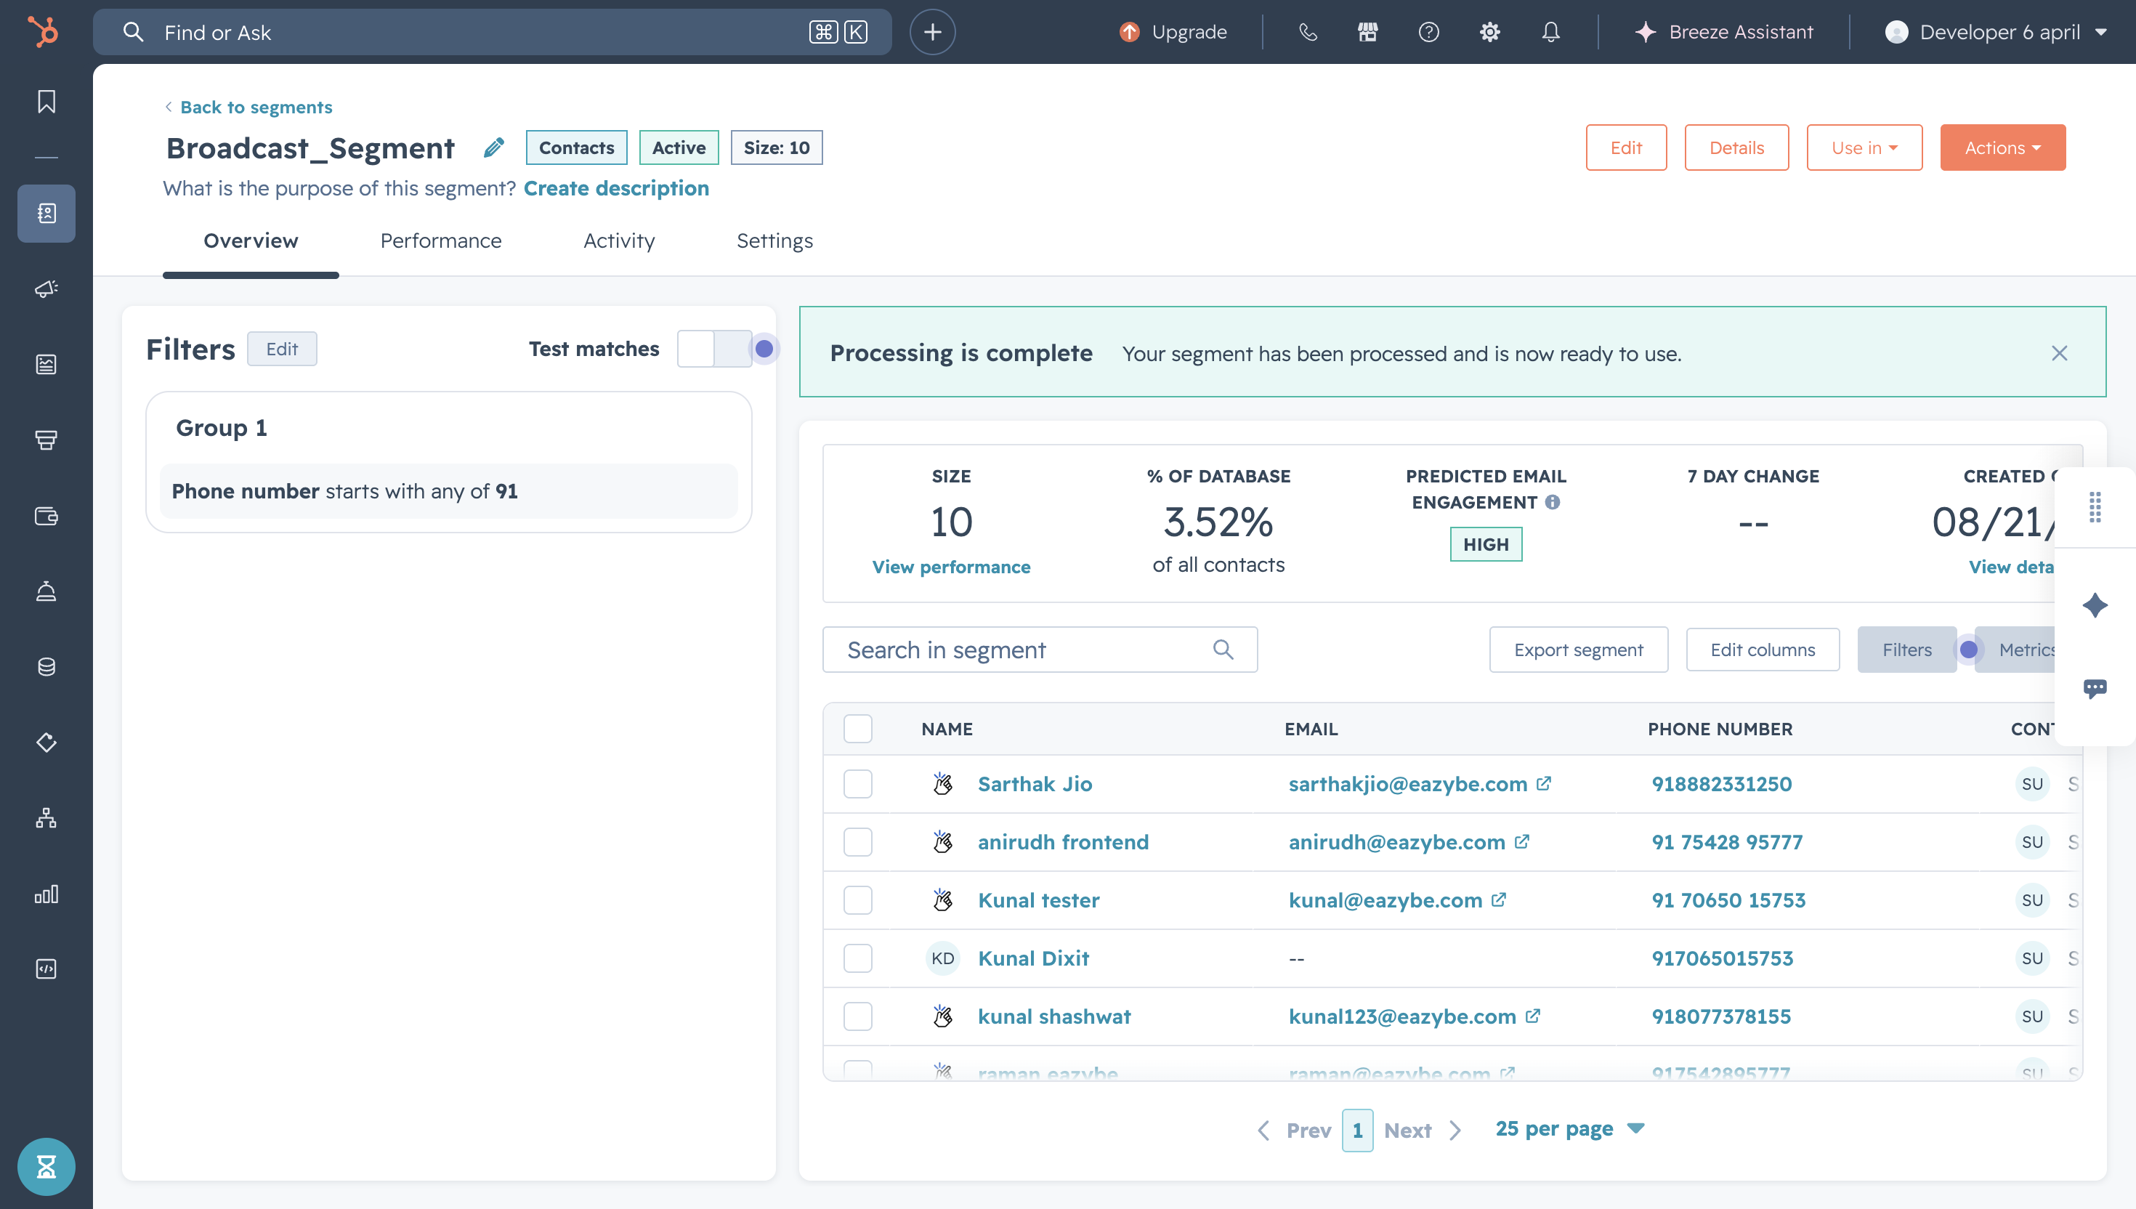Switch to the Performance tab
The height and width of the screenshot is (1209, 2136).
pyautogui.click(x=441, y=240)
